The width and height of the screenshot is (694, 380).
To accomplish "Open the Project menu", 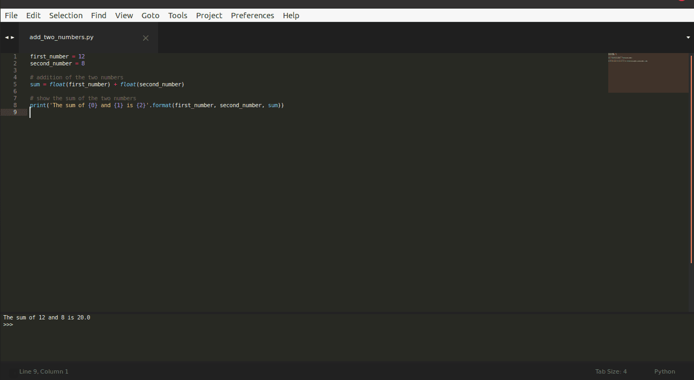I will coord(209,15).
